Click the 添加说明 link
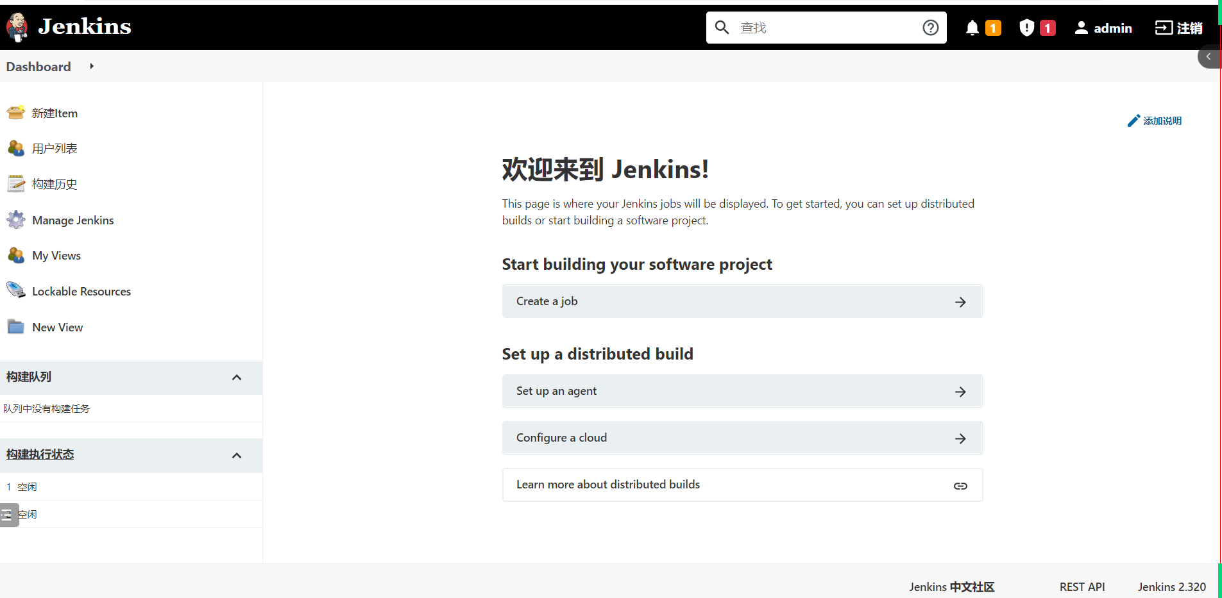The width and height of the screenshot is (1222, 598). click(x=1162, y=121)
